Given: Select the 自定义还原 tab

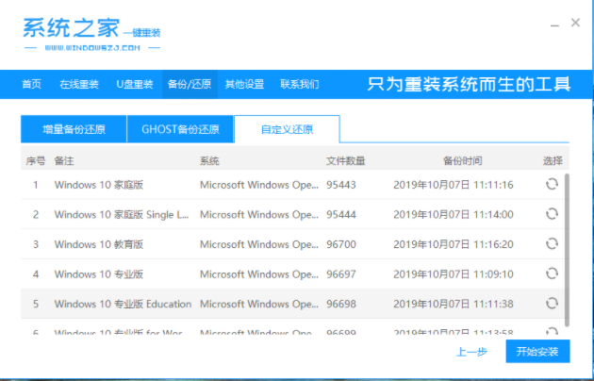Looking at the screenshot, I should pyautogui.click(x=287, y=129).
